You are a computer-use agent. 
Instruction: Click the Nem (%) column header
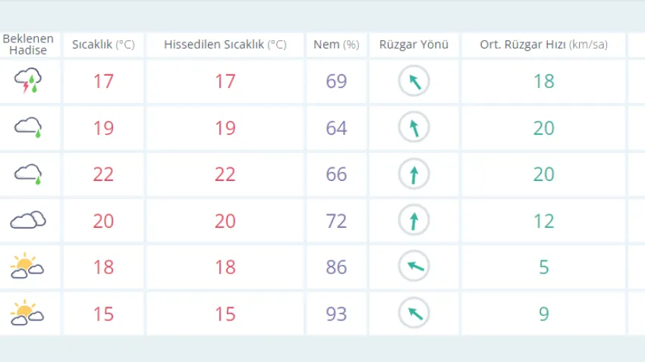(336, 45)
